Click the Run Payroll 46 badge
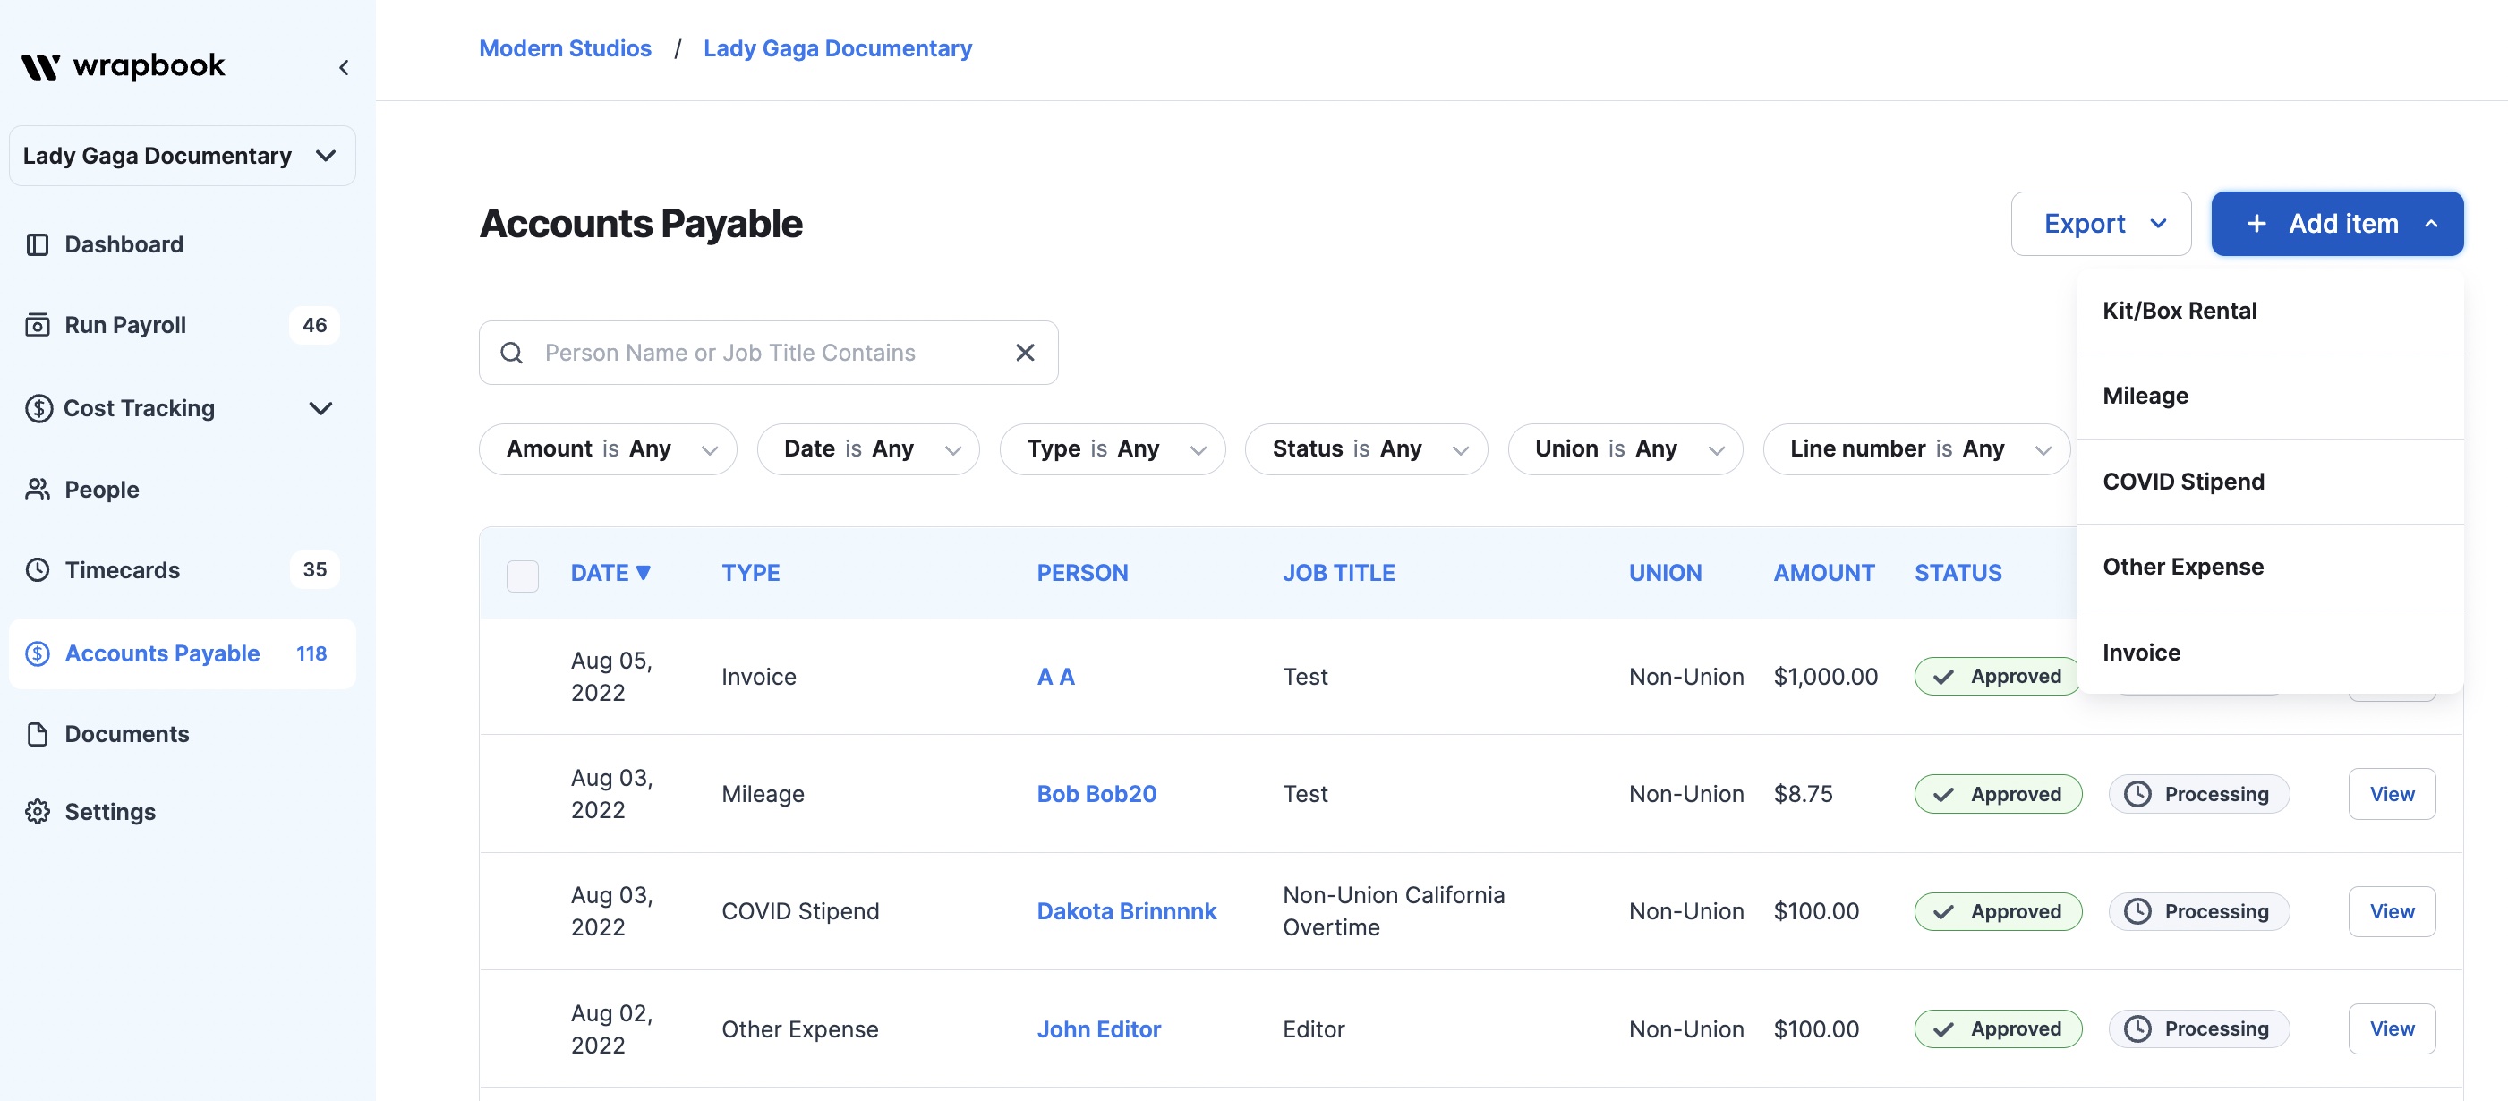Screen dimensions: 2508x1101 313,325
